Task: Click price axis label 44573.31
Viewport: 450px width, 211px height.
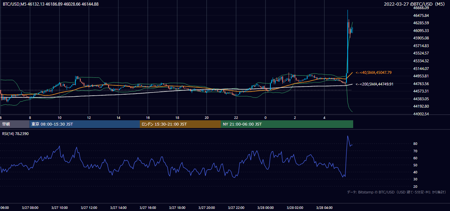Action: (x=421, y=91)
